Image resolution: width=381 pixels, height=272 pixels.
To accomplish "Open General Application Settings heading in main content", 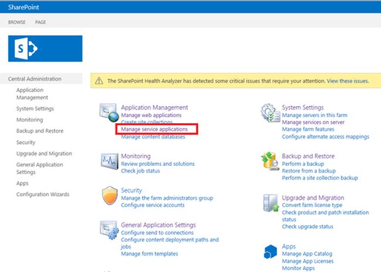I will (x=158, y=225).
